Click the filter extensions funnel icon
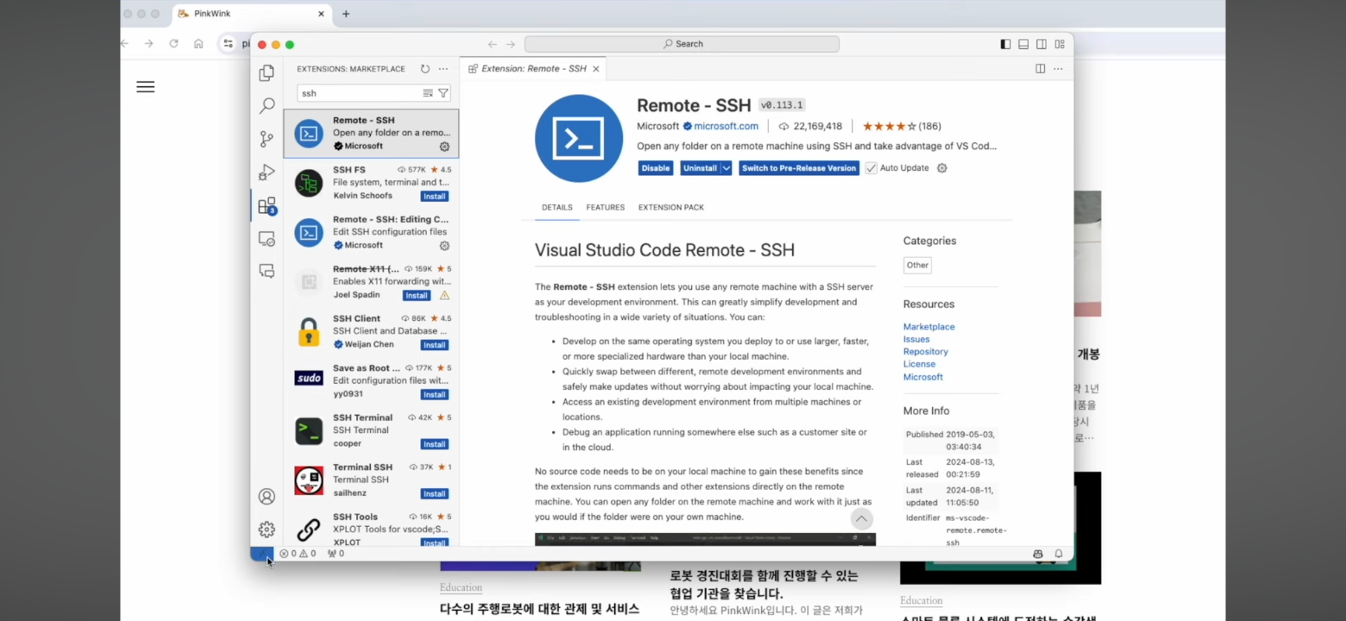Image resolution: width=1346 pixels, height=621 pixels. 443,93
